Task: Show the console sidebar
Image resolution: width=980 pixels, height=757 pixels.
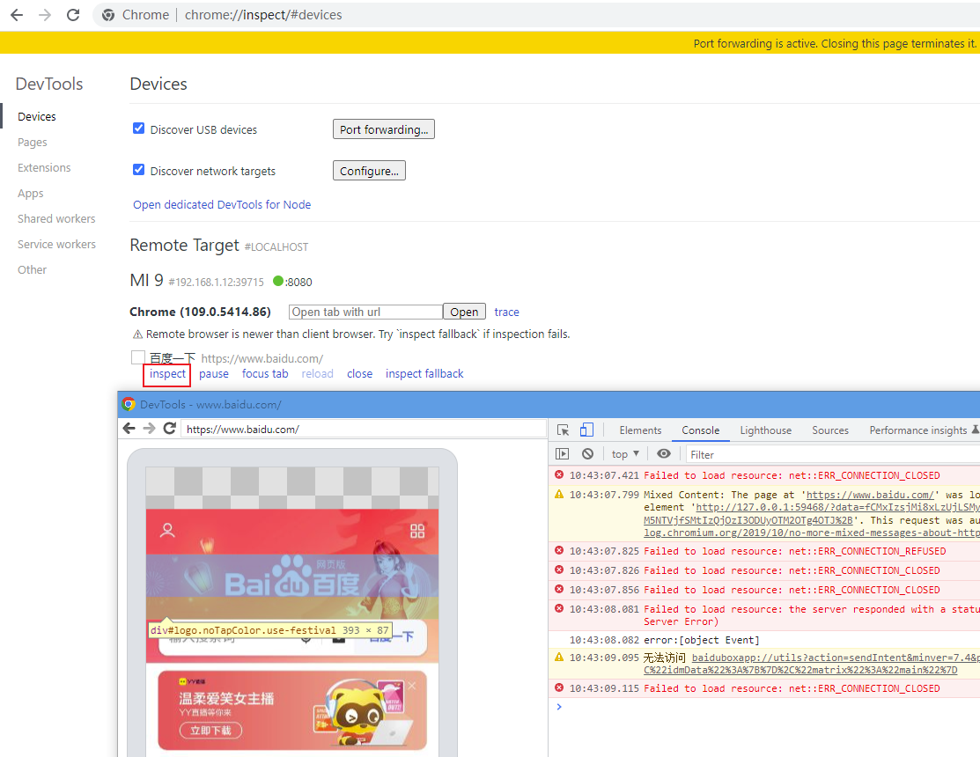Action: (562, 454)
